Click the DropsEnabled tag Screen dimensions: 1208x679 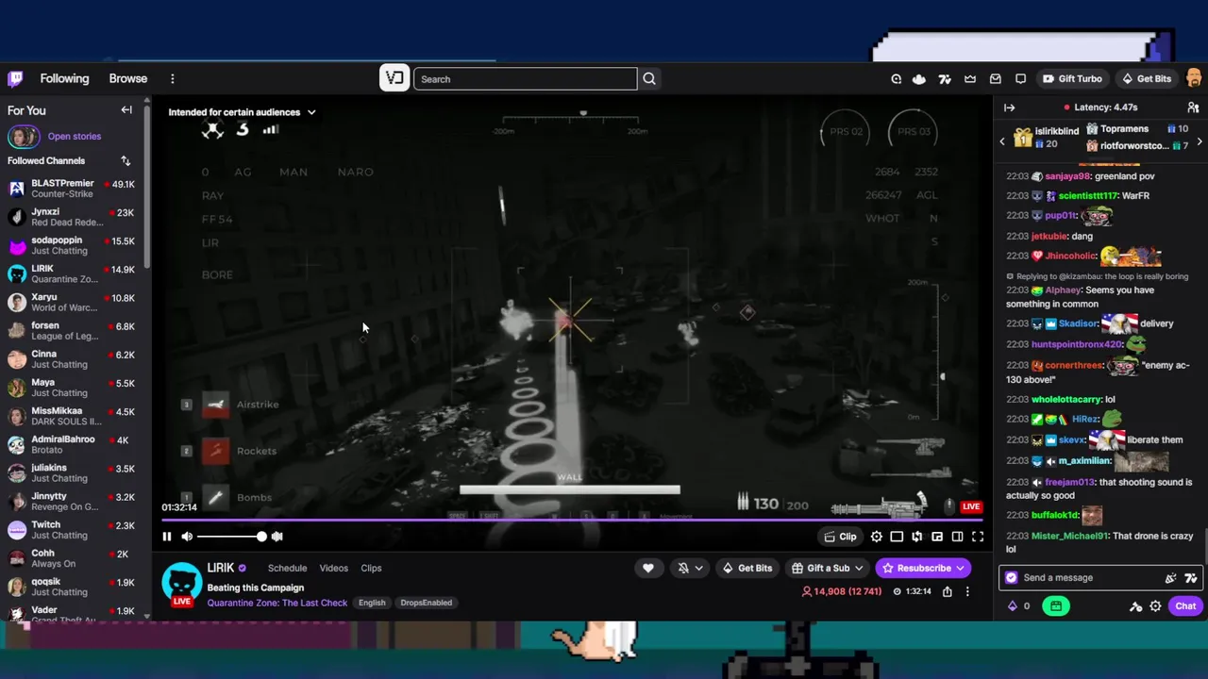coord(426,603)
